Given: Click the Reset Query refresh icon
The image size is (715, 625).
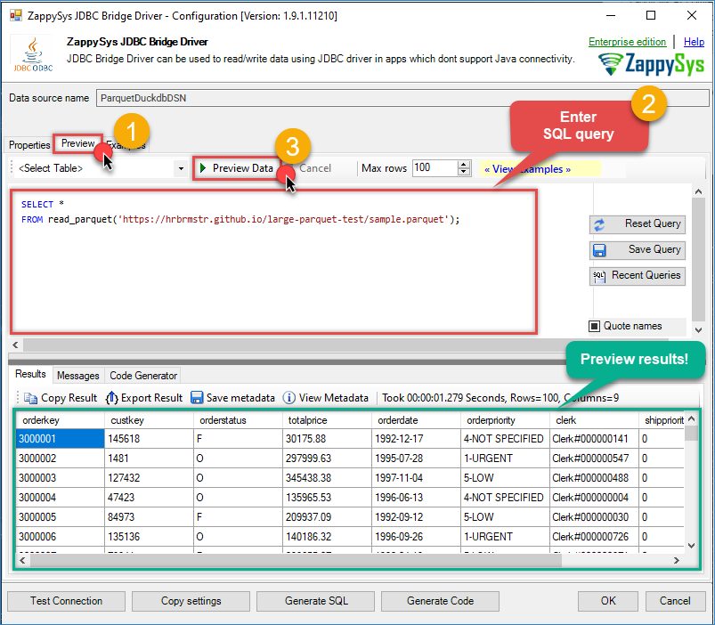Looking at the screenshot, I should 600,224.
